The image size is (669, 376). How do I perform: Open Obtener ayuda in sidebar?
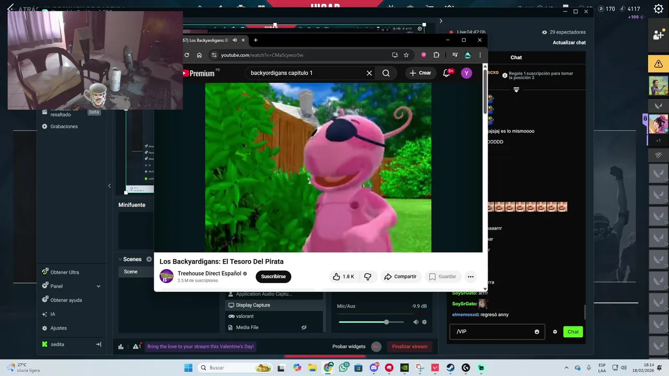[x=66, y=300]
